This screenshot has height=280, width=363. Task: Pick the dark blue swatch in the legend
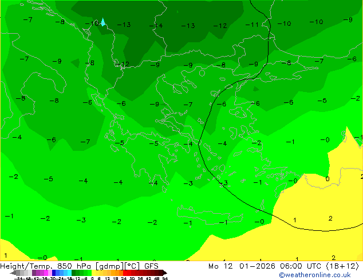(x=54, y=273)
